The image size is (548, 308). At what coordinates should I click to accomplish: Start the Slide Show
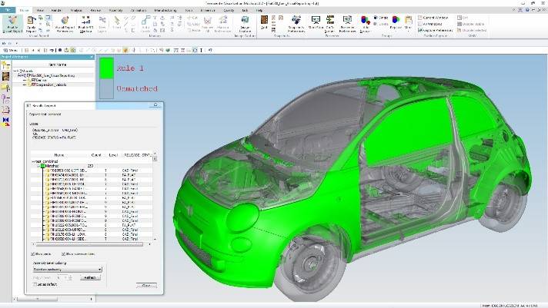316,23
